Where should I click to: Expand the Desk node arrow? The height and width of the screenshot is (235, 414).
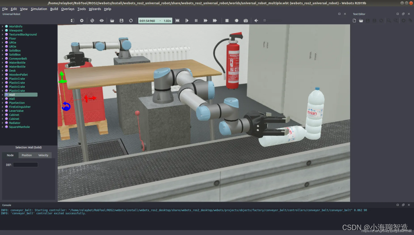(x=2, y=71)
